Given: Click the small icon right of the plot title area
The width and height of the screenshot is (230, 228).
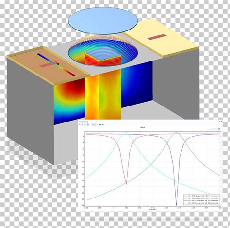Looking at the screenshot, I should tap(219, 129).
